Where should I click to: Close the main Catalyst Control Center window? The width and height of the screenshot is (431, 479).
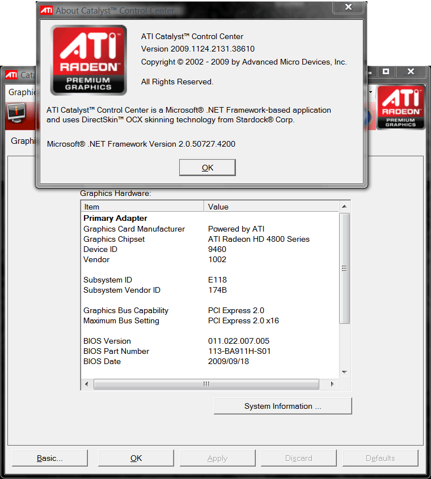click(x=411, y=72)
